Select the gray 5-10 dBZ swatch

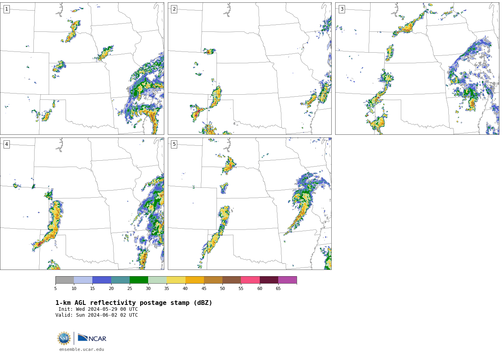[x=64, y=280]
